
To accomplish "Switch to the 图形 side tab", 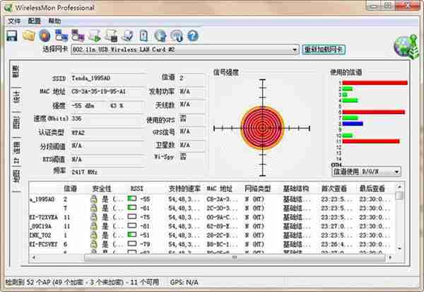I will (16, 123).
